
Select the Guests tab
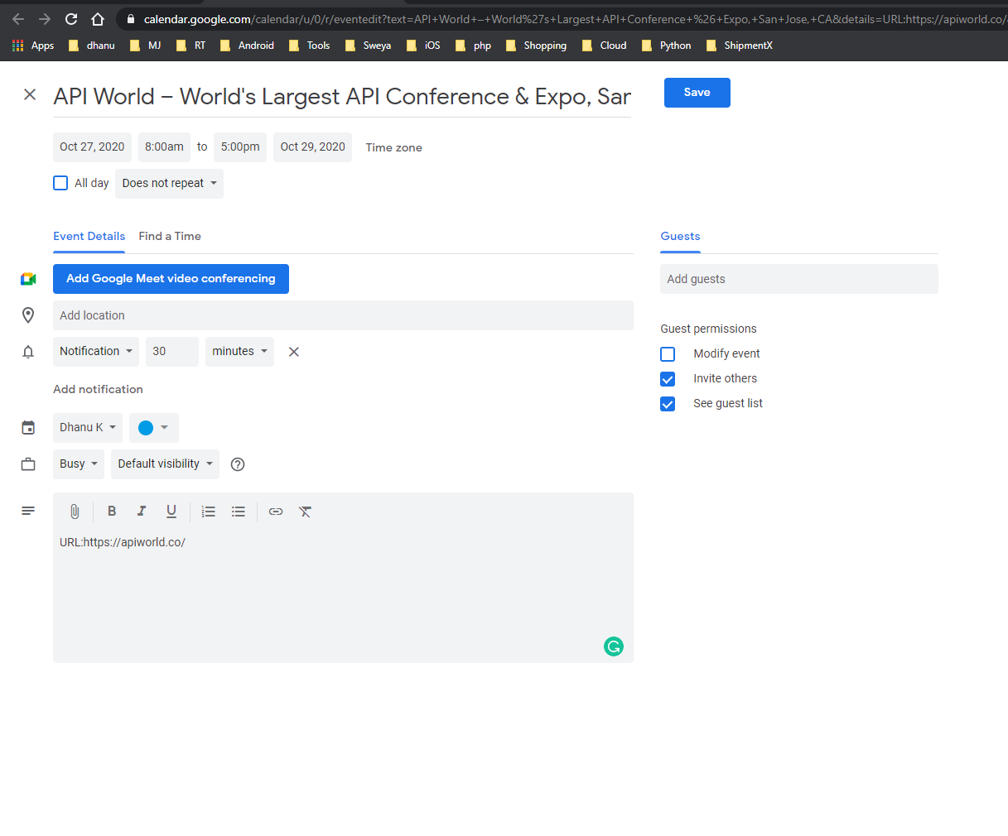coord(680,237)
